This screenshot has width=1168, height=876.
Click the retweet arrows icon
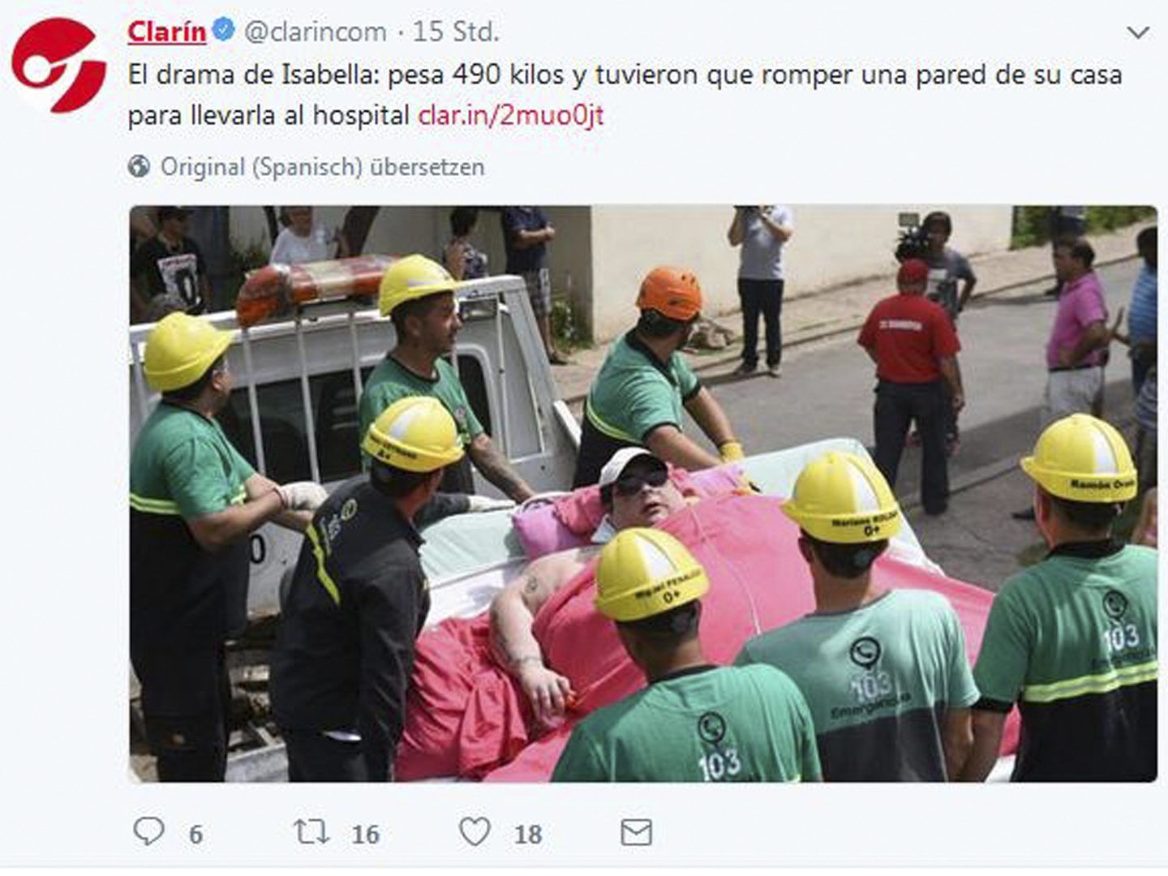[x=311, y=832]
